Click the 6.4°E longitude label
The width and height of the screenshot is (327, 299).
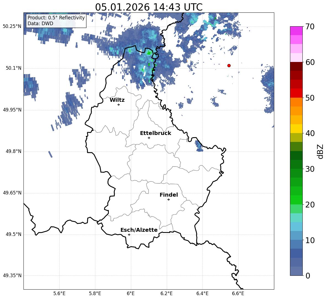click(x=202, y=293)
